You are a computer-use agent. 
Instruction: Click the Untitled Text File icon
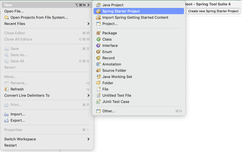(98, 95)
